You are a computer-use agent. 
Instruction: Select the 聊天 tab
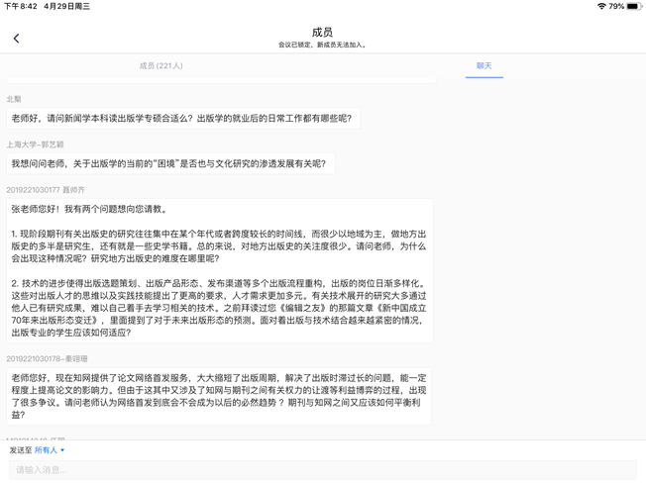(x=484, y=66)
